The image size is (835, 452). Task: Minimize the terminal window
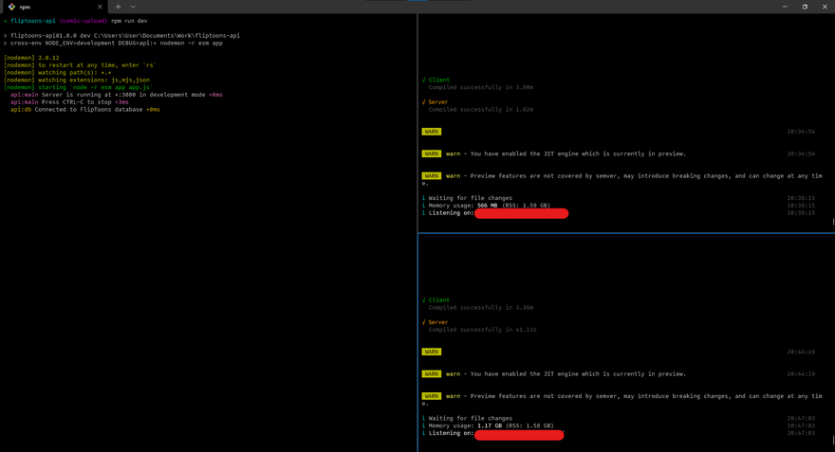[x=784, y=7]
